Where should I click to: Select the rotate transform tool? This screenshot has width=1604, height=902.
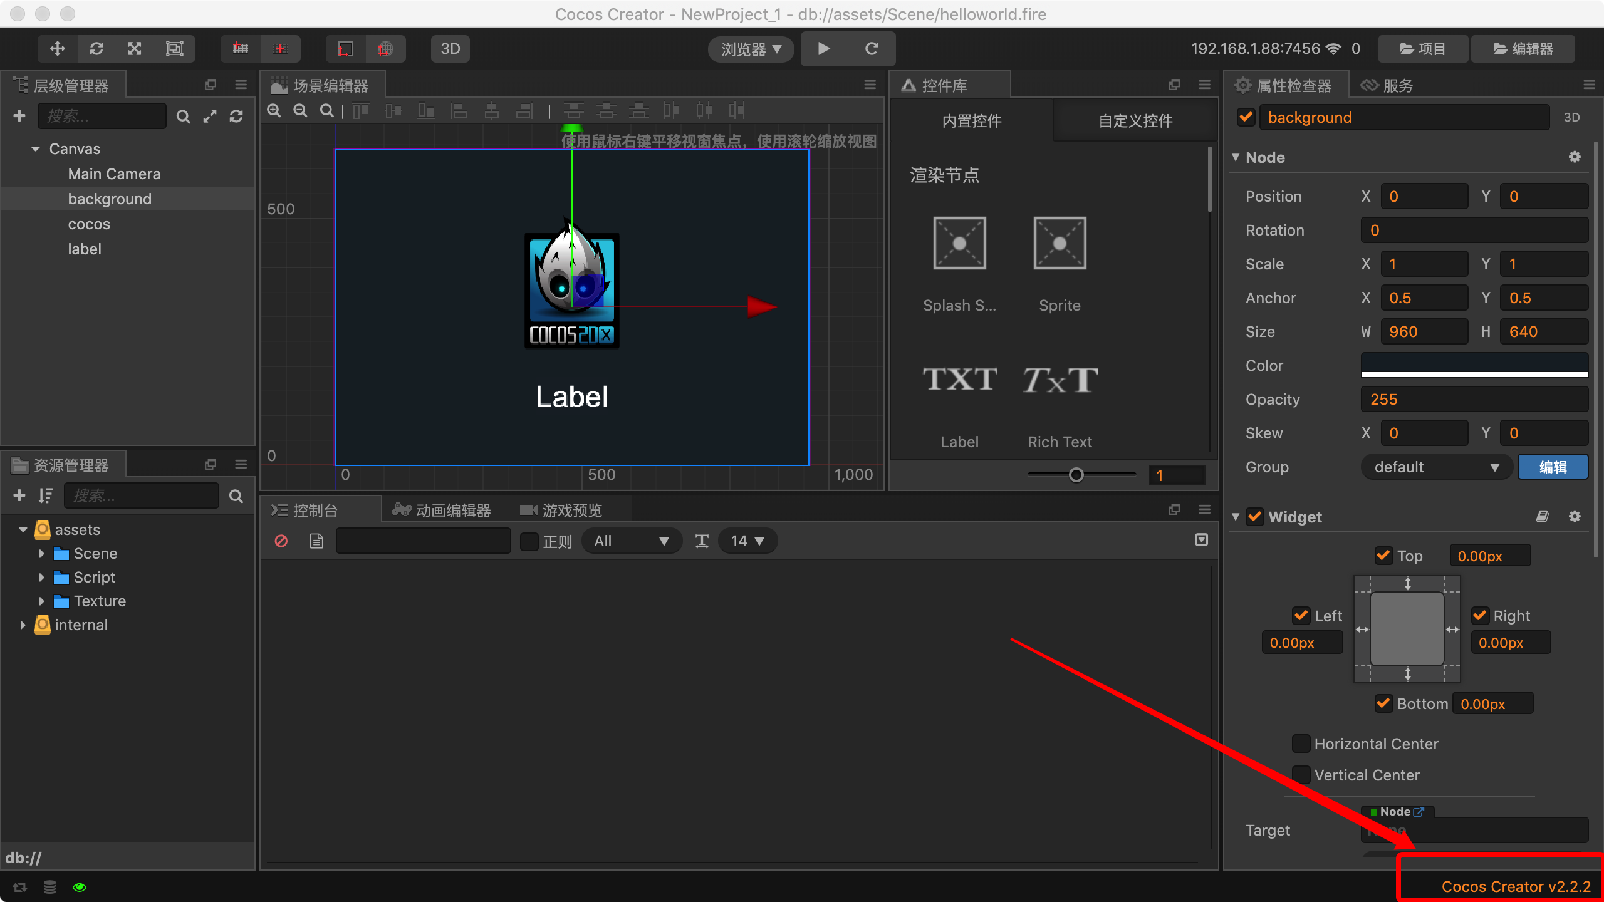96,49
